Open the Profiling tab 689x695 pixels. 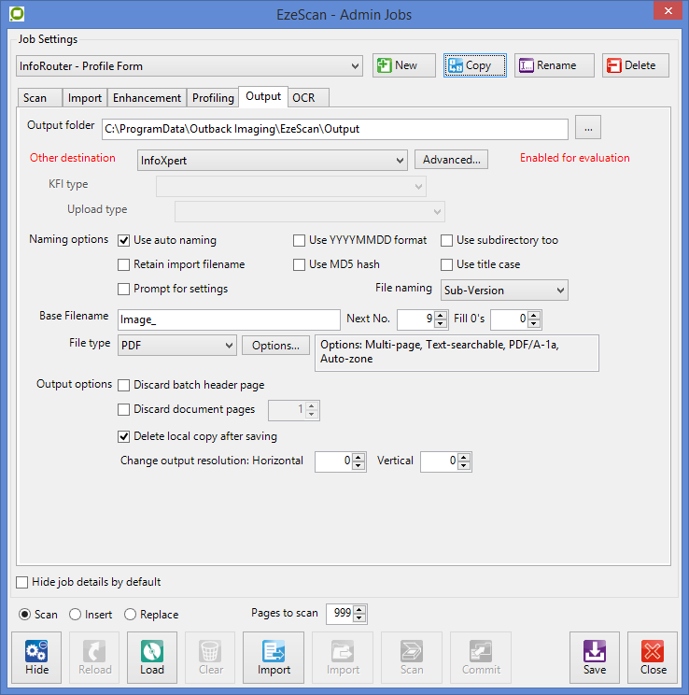(213, 97)
